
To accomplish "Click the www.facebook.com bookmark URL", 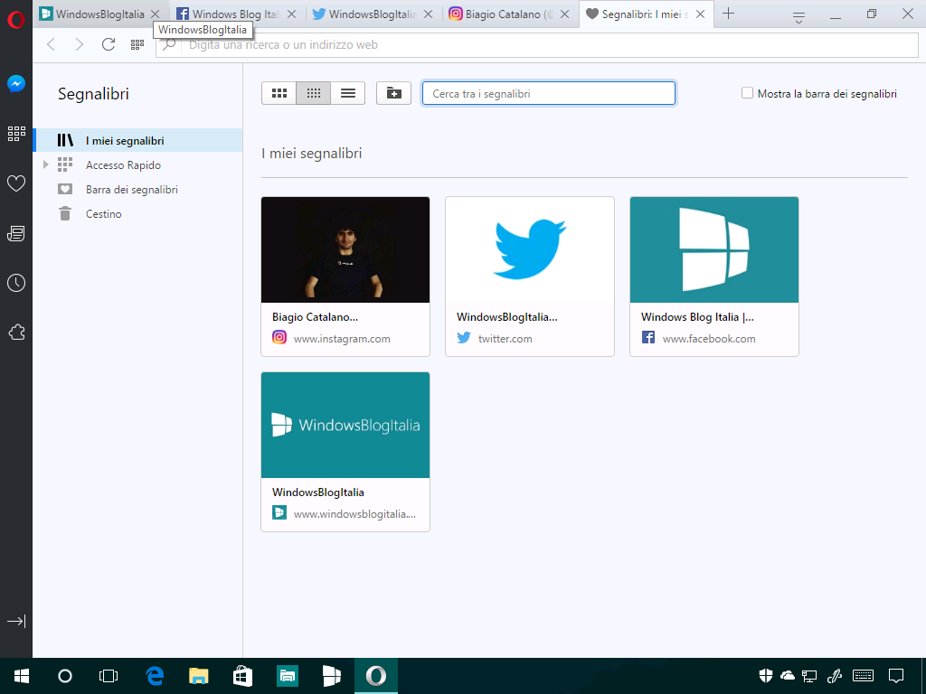I will point(709,339).
